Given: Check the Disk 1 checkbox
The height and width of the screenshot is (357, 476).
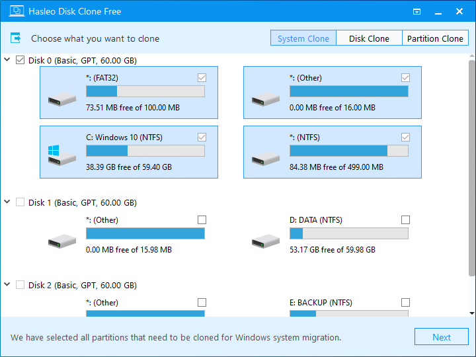Looking at the screenshot, I should click(20, 202).
